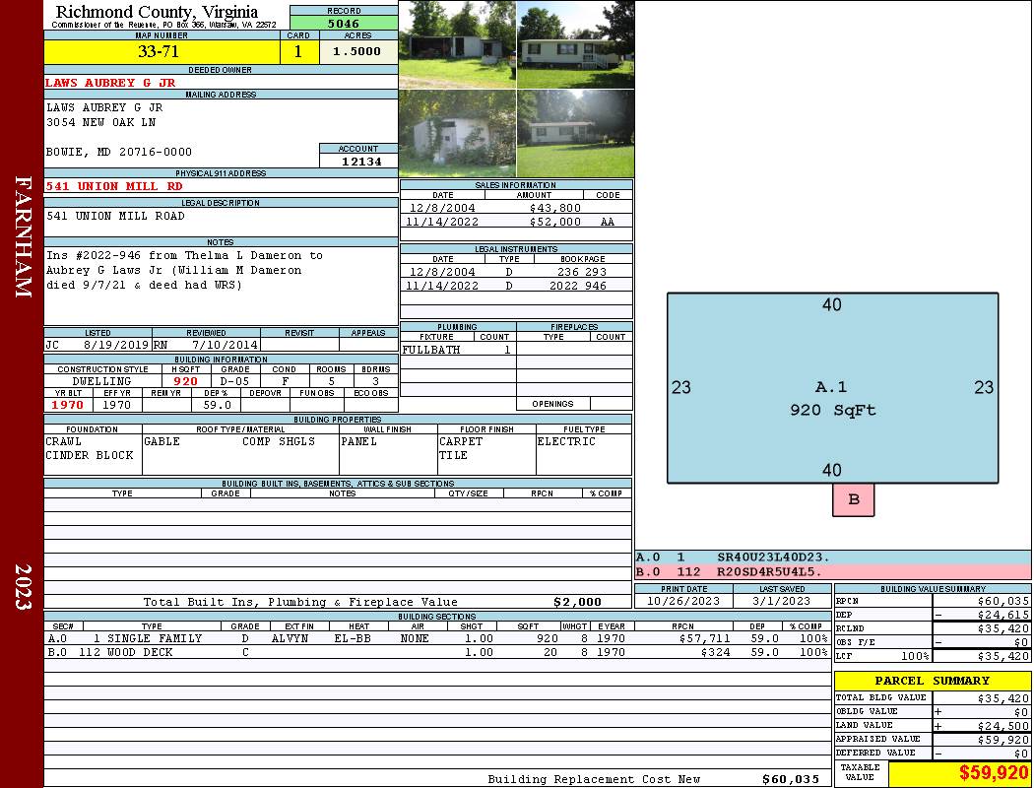The height and width of the screenshot is (788, 1034).
Task: Click the deeded owner name LAWS AUBREY G JR
Action: (111, 83)
